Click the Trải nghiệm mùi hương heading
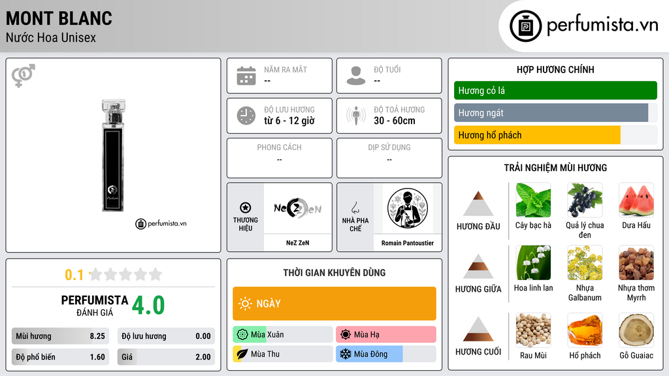 pos(555,168)
